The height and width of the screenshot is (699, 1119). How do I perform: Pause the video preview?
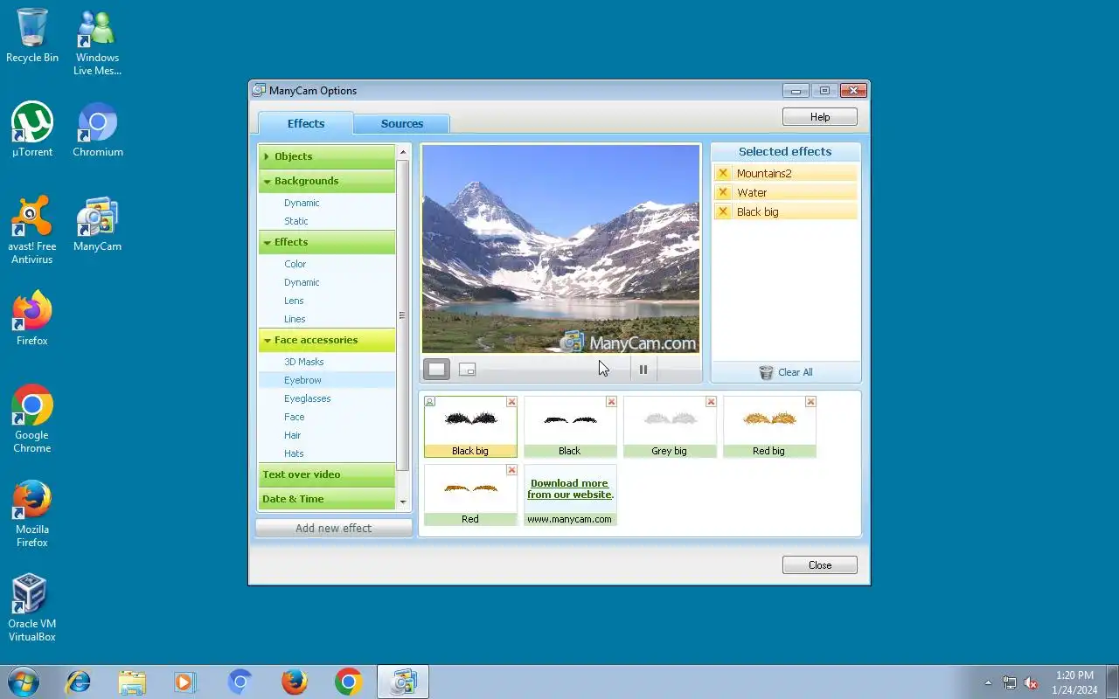643,370
